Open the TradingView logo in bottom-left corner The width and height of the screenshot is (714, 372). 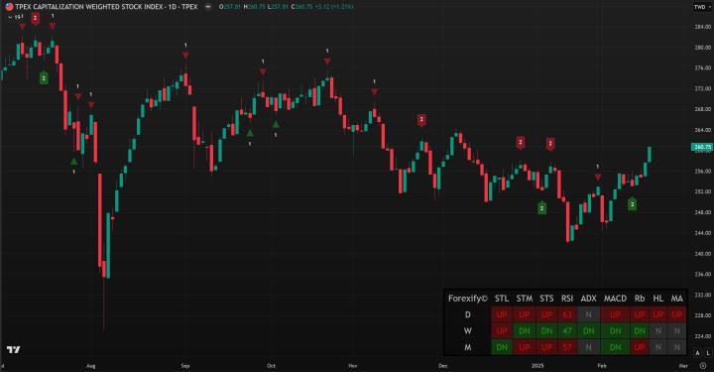pos(13,350)
